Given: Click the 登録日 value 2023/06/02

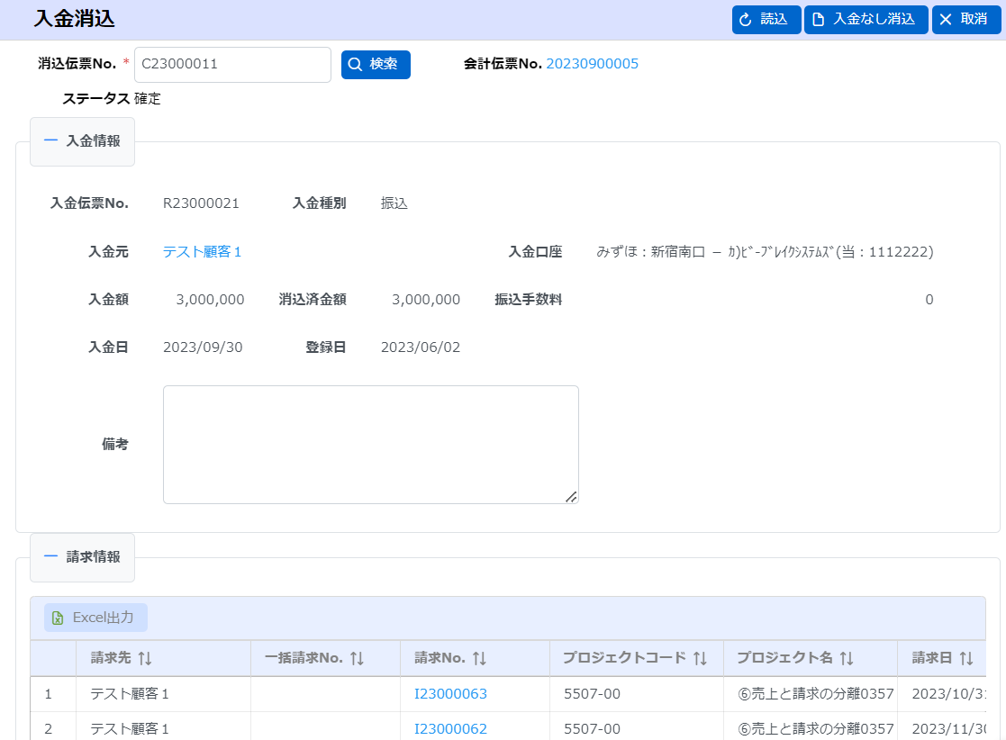Looking at the screenshot, I should tap(421, 347).
